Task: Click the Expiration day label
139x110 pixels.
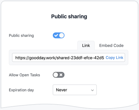Action: [x=21, y=90]
